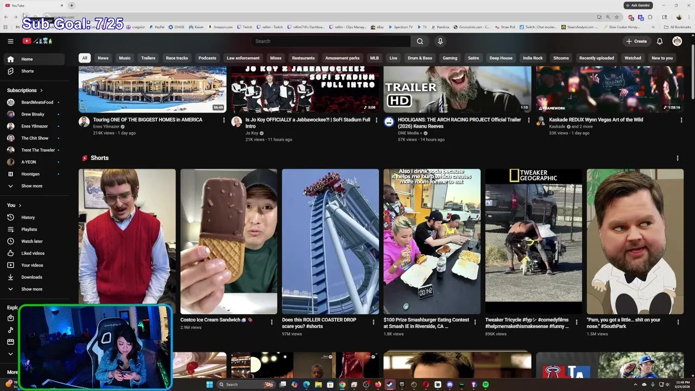Open the YouTube guide hamburger menu
This screenshot has width=695, height=391.
pos(10,41)
